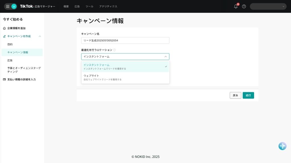
Task: Open the help question mark icon
Action: (244, 7)
